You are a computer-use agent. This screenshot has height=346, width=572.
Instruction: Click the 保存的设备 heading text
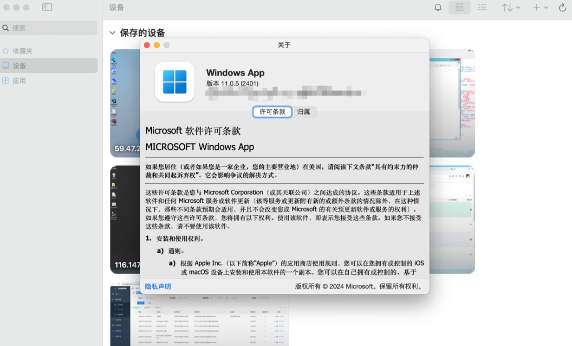click(143, 33)
